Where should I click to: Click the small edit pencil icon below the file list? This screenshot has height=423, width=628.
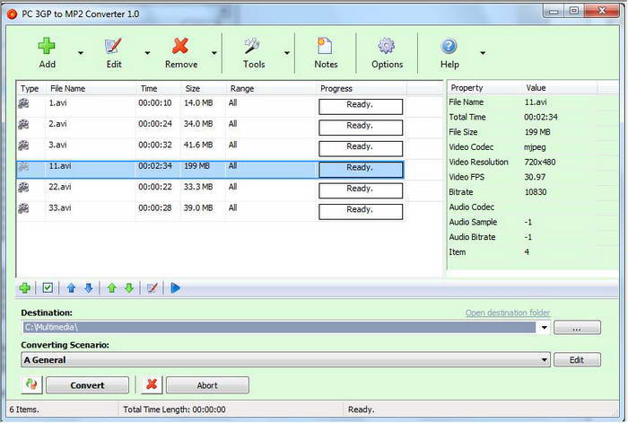pos(153,288)
